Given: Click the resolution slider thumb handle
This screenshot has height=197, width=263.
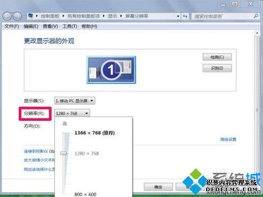Looking at the screenshot, I should 64,153.
